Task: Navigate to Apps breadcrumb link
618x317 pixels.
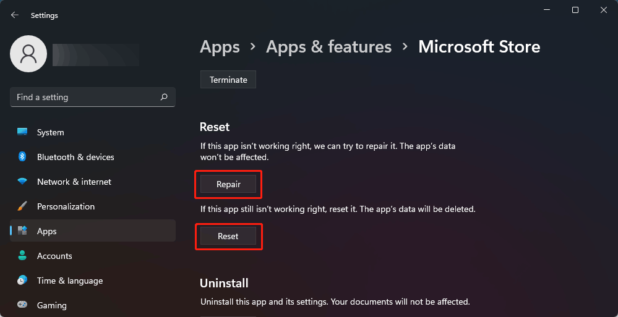Action: click(220, 47)
